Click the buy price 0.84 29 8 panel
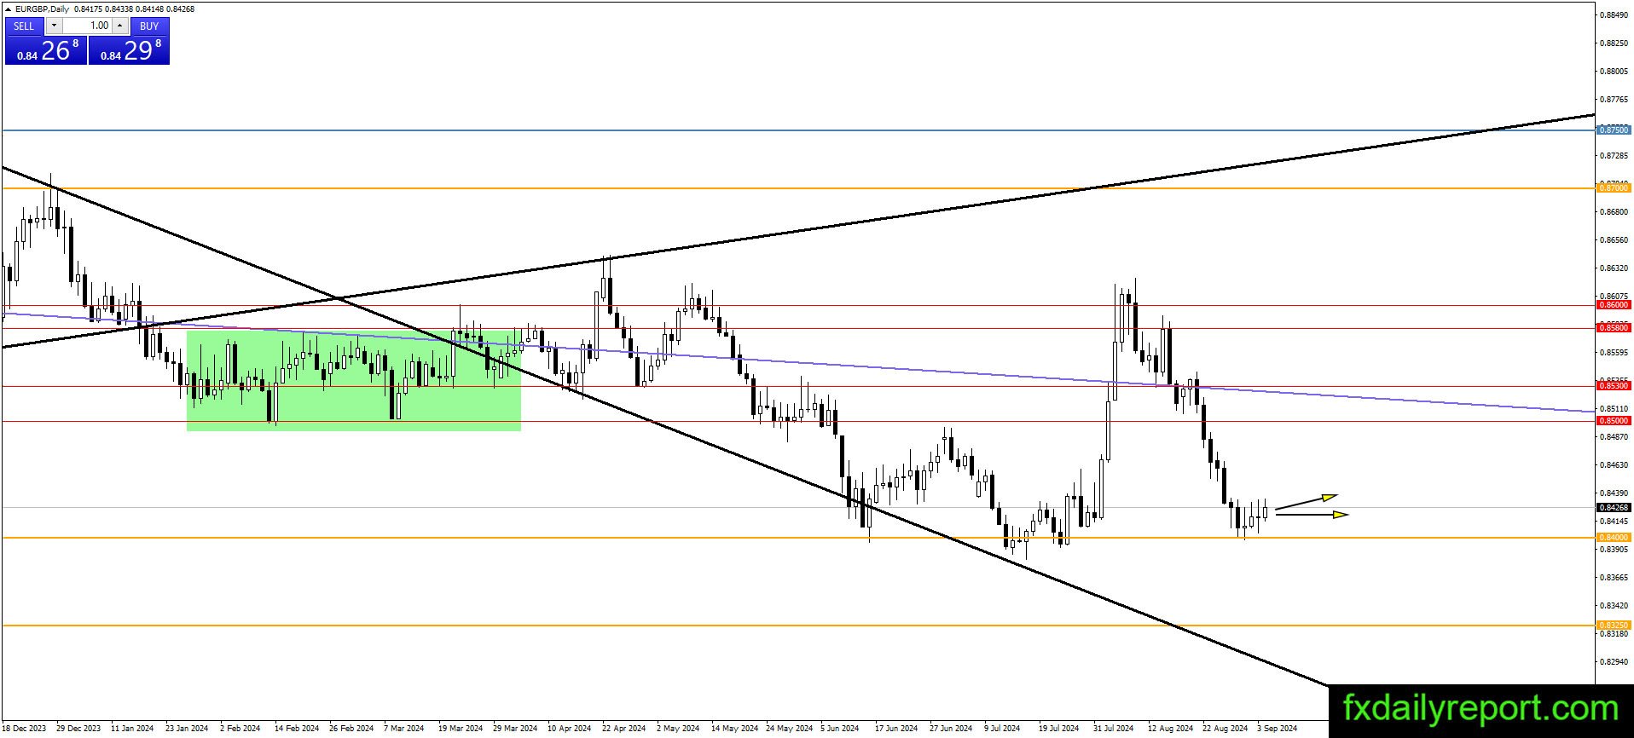The height and width of the screenshot is (738, 1634). (x=129, y=50)
